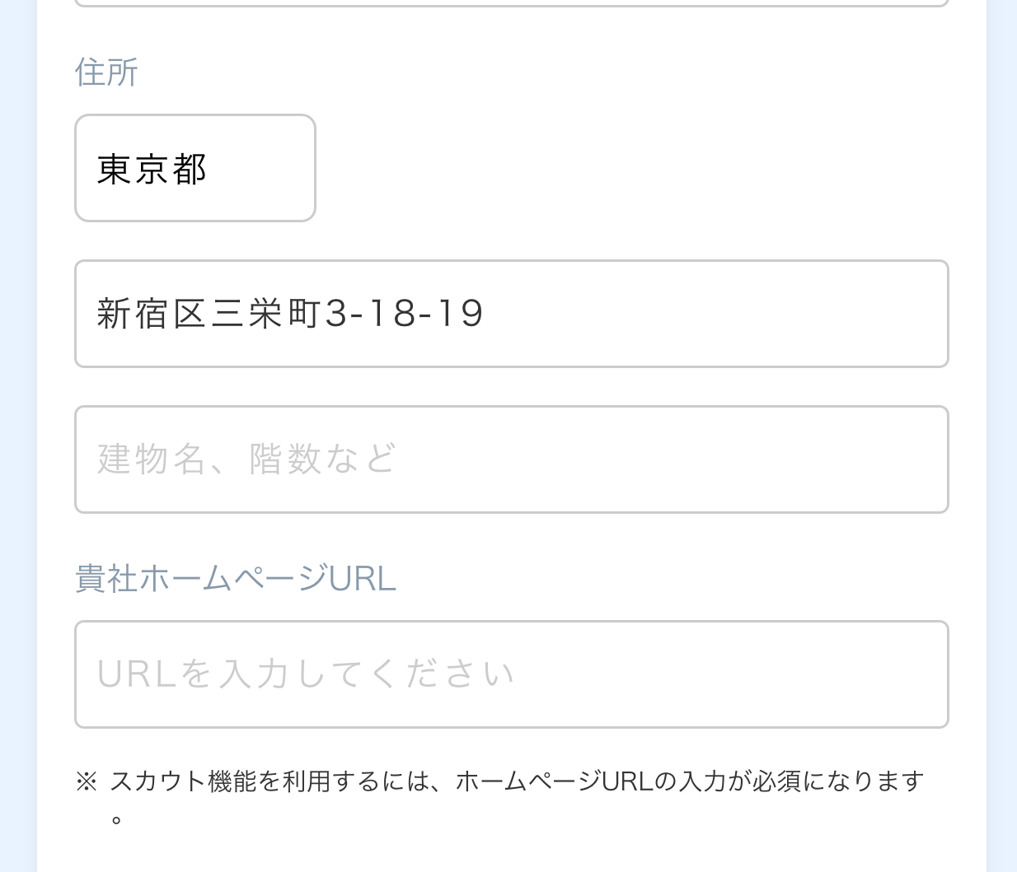Click the address field containing 新宿区三栄町3-18-19
Viewport: 1017px width, 872px height.
tap(511, 314)
